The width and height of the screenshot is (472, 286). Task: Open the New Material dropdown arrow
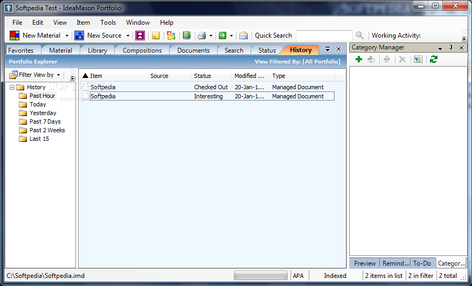tap(67, 35)
